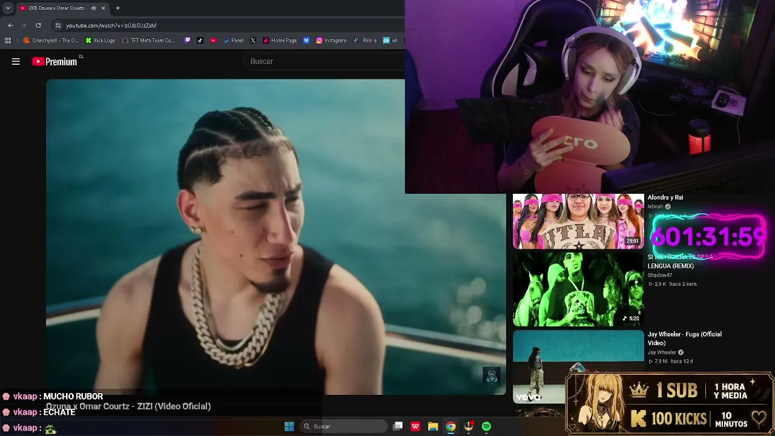Open the Instagram bookmark
Viewport: 775px width, 436px height.
click(331, 41)
